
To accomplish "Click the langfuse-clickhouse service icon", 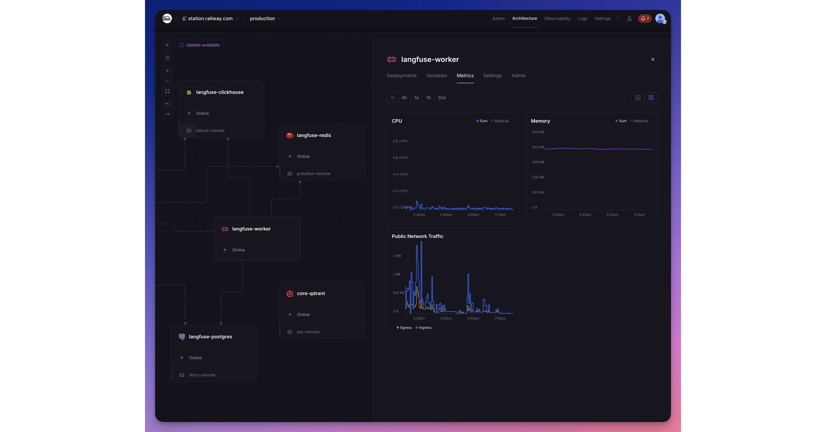I will [189, 93].
